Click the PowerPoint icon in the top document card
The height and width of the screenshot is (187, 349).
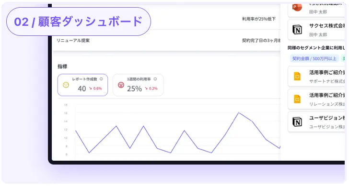[297, 7]
